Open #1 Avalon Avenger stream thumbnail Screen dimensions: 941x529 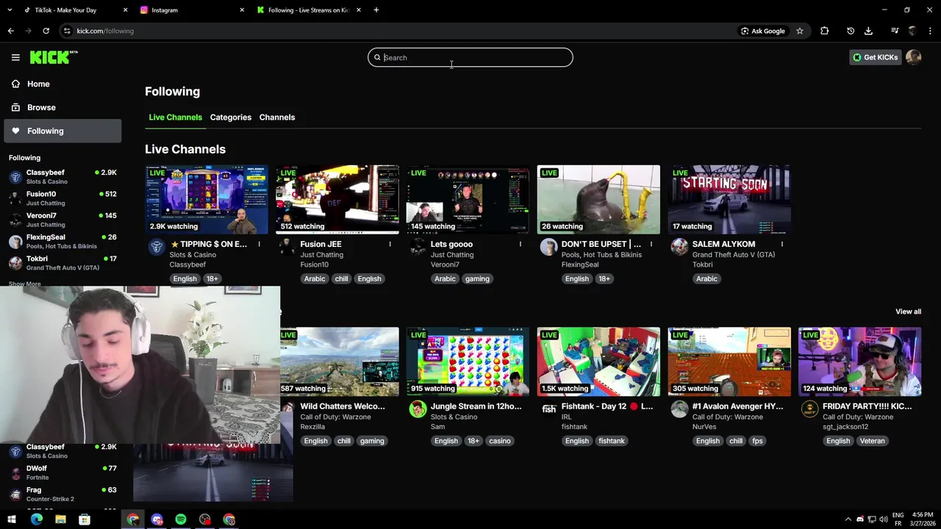click(x=729, y=361)
